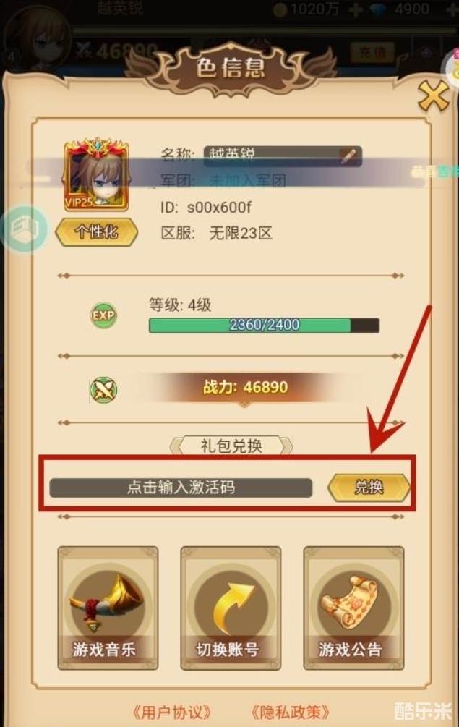
Task: Open the 隐私政策 link
Action: pyautogui.click(x=291, y=712)
